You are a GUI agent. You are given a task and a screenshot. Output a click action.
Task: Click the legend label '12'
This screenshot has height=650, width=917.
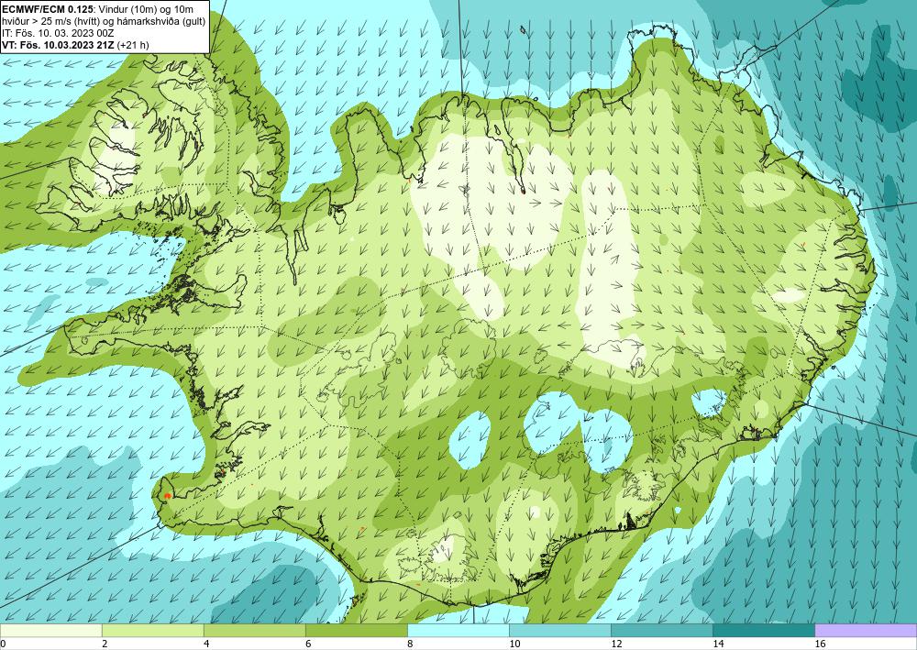616,644
